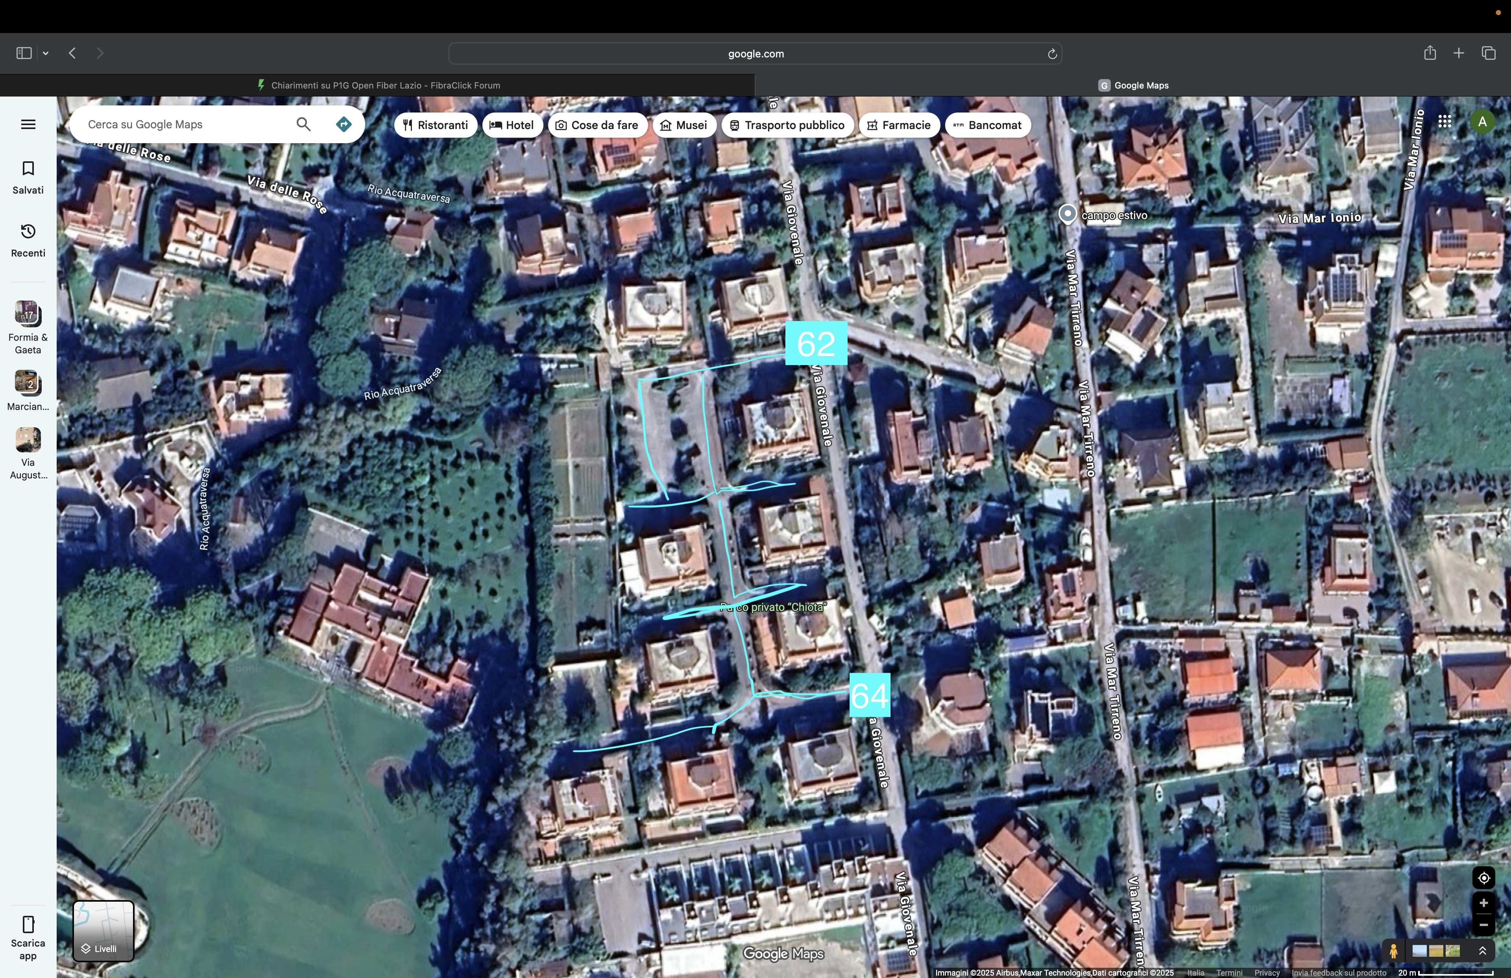
Task: Expand the imagery strip chevron
Action: [1482, 951]
